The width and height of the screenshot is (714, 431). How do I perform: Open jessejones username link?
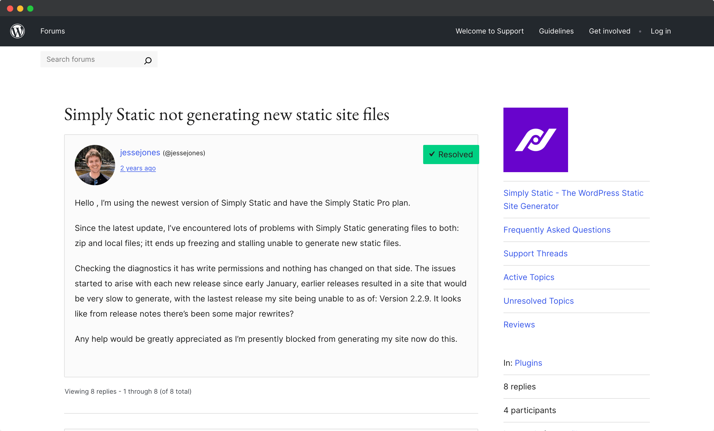tap(140, 152)
